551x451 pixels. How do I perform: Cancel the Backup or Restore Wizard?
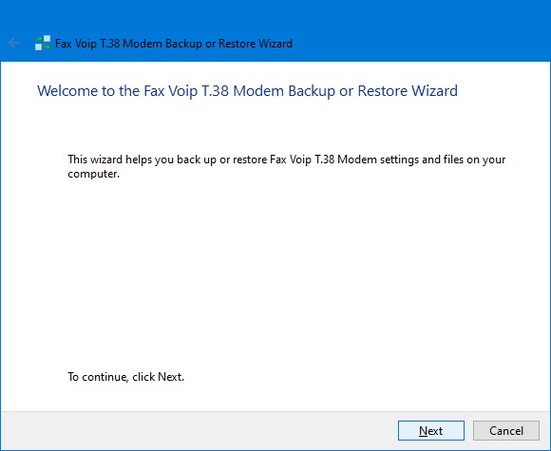point(506,430)
